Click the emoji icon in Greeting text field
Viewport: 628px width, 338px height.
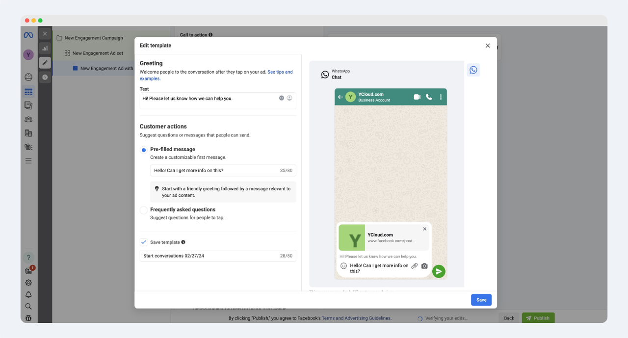coord(282,98)
